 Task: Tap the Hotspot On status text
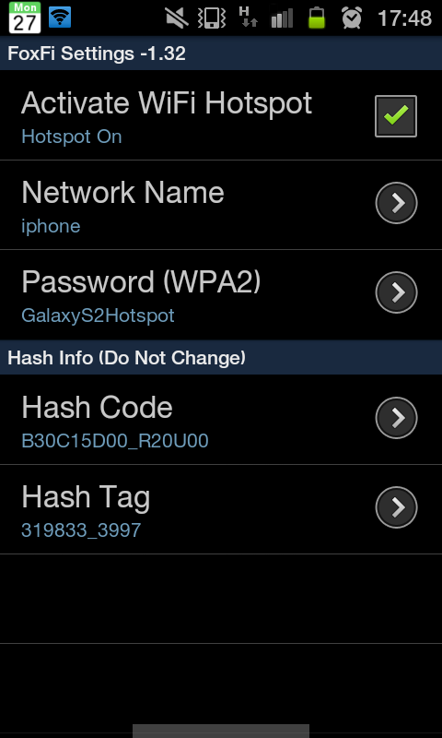pos(72,137)
